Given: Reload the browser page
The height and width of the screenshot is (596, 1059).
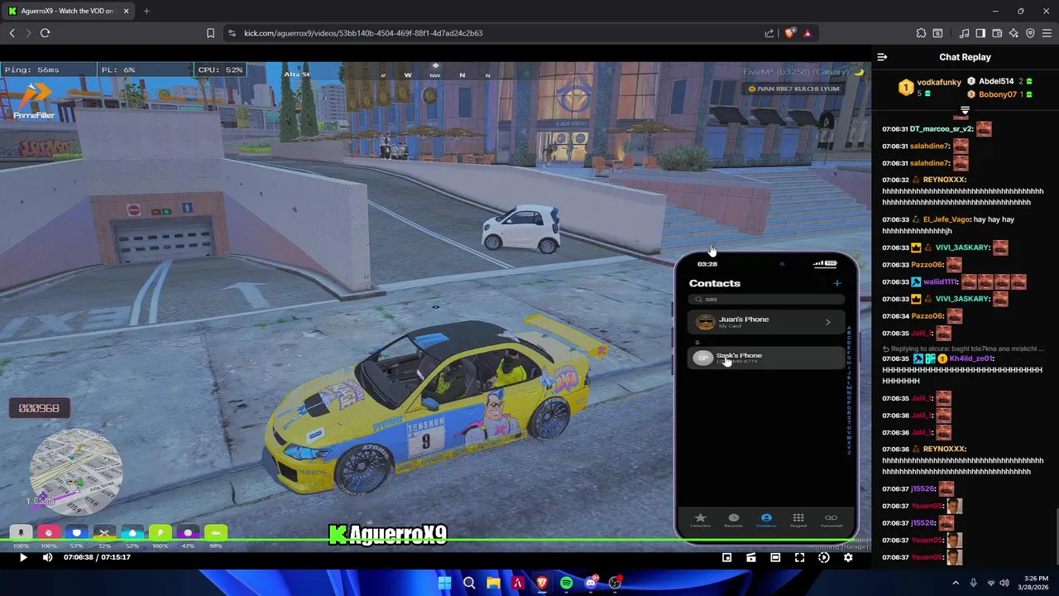Looking at the screenshot, I should [45, 33].
